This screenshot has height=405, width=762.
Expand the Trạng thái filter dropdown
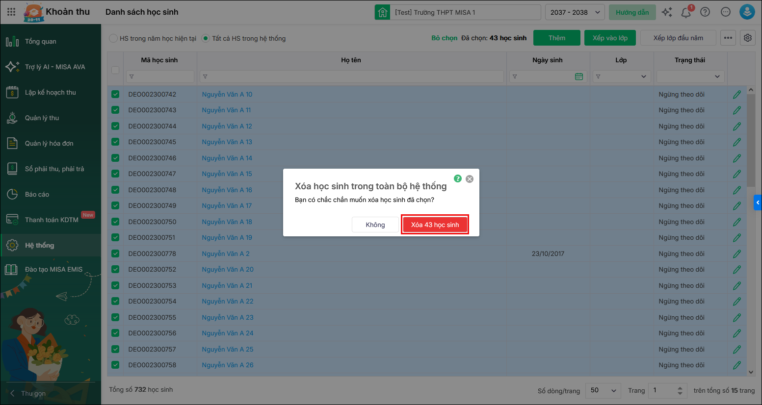690,76
